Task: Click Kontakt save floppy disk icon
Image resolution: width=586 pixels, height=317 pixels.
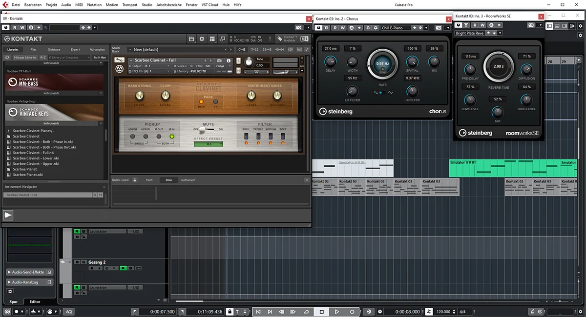Action: pyautogui.click(x=192, y=39)
